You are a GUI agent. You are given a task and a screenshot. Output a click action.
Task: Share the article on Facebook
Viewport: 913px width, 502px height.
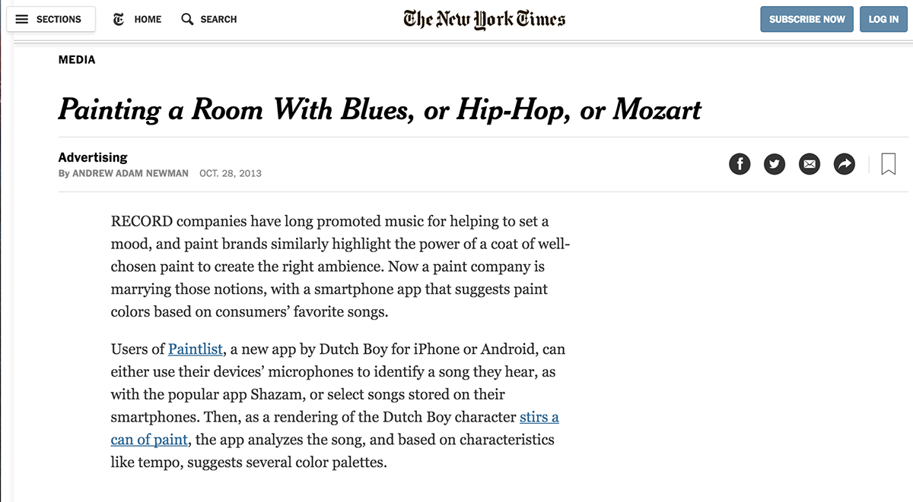click(x=740, y=163)
